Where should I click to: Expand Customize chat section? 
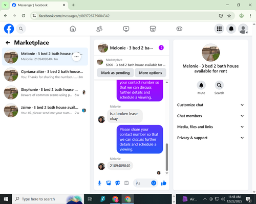point(210,105)
